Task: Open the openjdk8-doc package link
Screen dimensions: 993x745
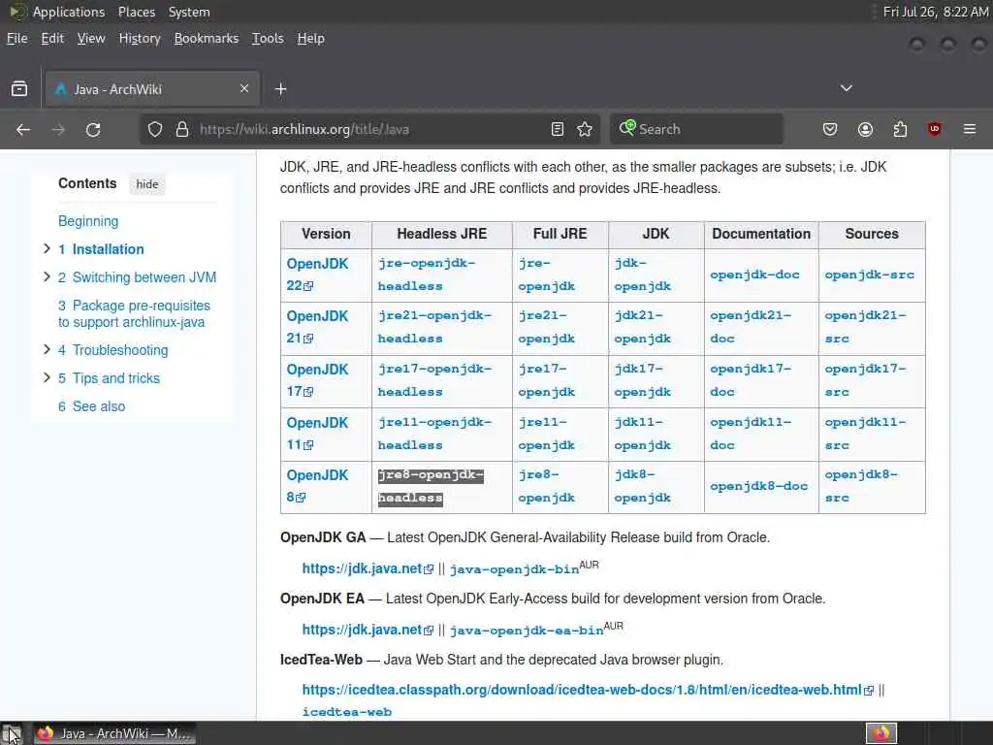Action: [758, 486]
